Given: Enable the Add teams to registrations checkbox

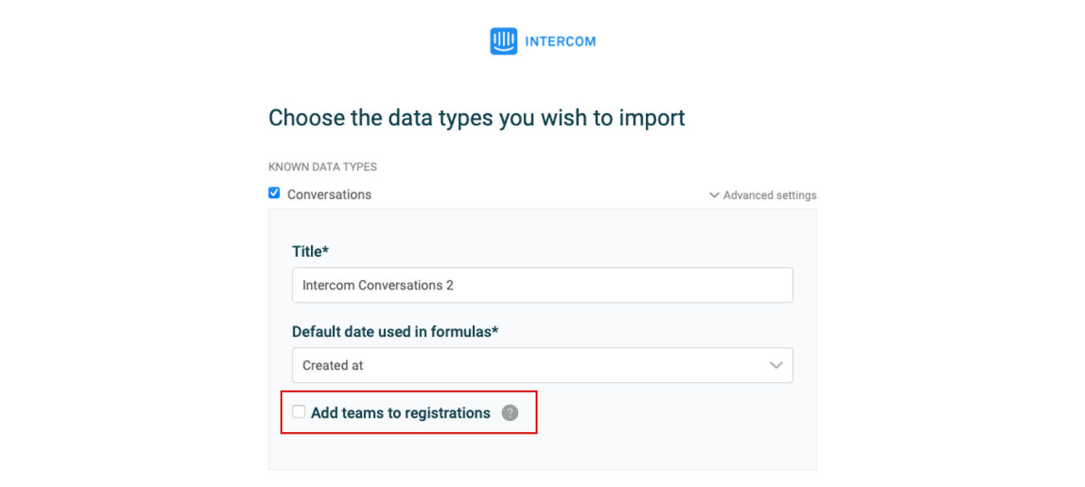Looking at the screenshot, I should (298, 412).
